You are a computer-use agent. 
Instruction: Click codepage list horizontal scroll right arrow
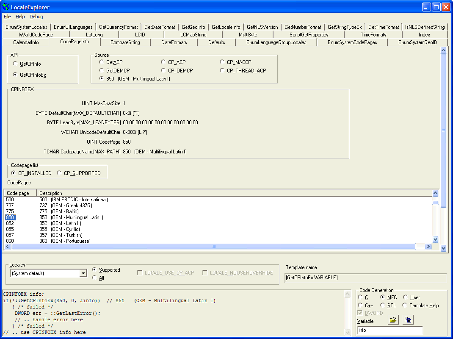click(x=428, y=247)
